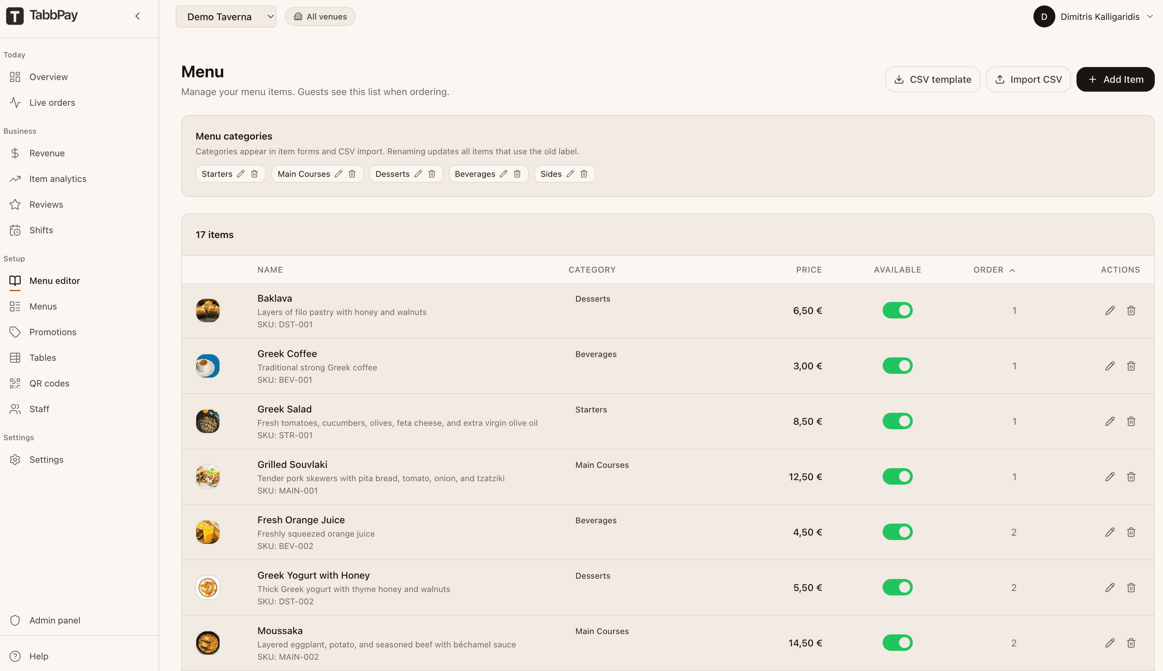The width and height of the screenshot is (1163, 671).
Task: Rename the Desserts category
Action: (418, 174)
